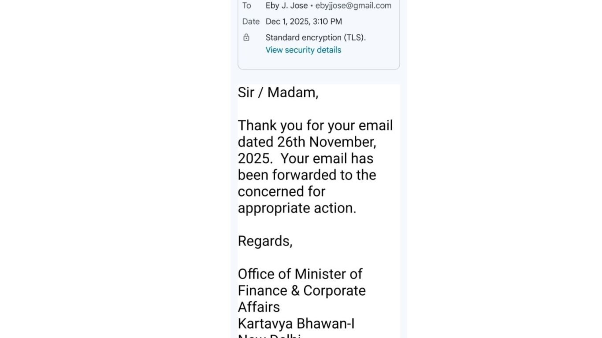
Task: Click the "Date" field label
Action: [251, 22]
